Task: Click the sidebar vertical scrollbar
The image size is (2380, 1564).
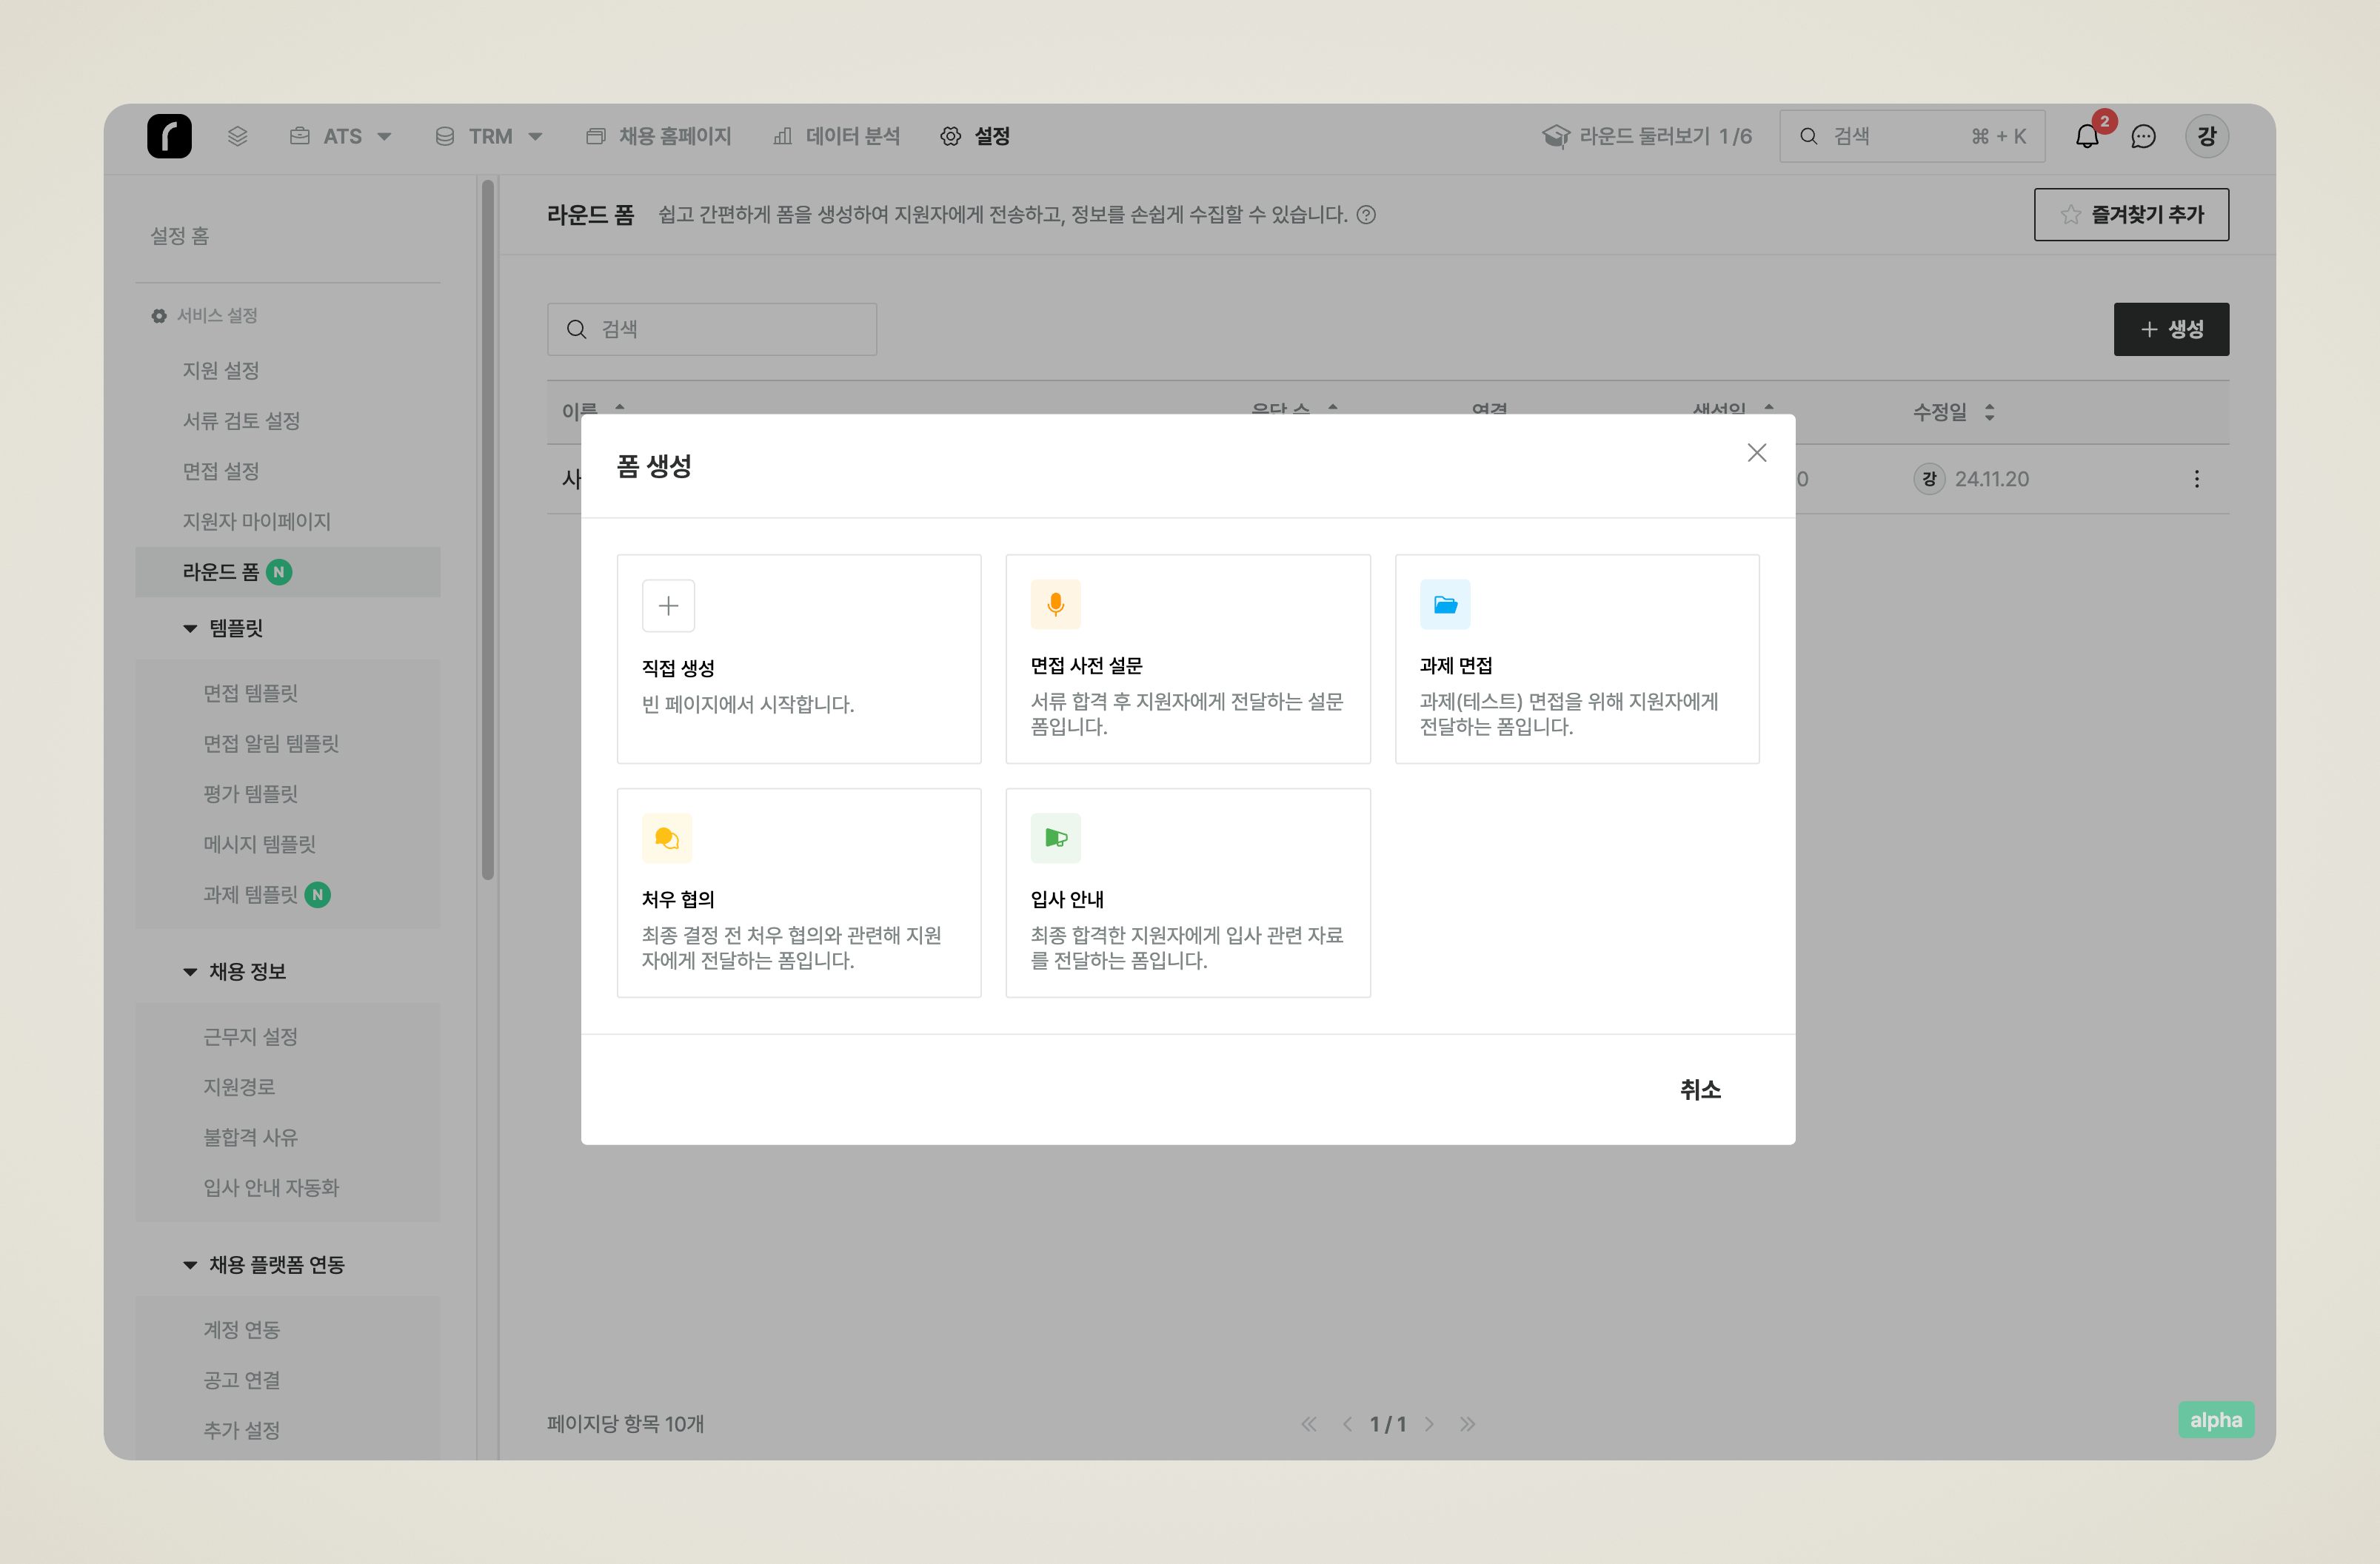Action: [x=488, y=530]
